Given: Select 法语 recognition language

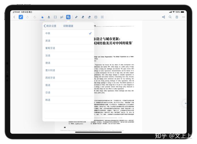Looking at the screenshot, I should click(68, 56).
